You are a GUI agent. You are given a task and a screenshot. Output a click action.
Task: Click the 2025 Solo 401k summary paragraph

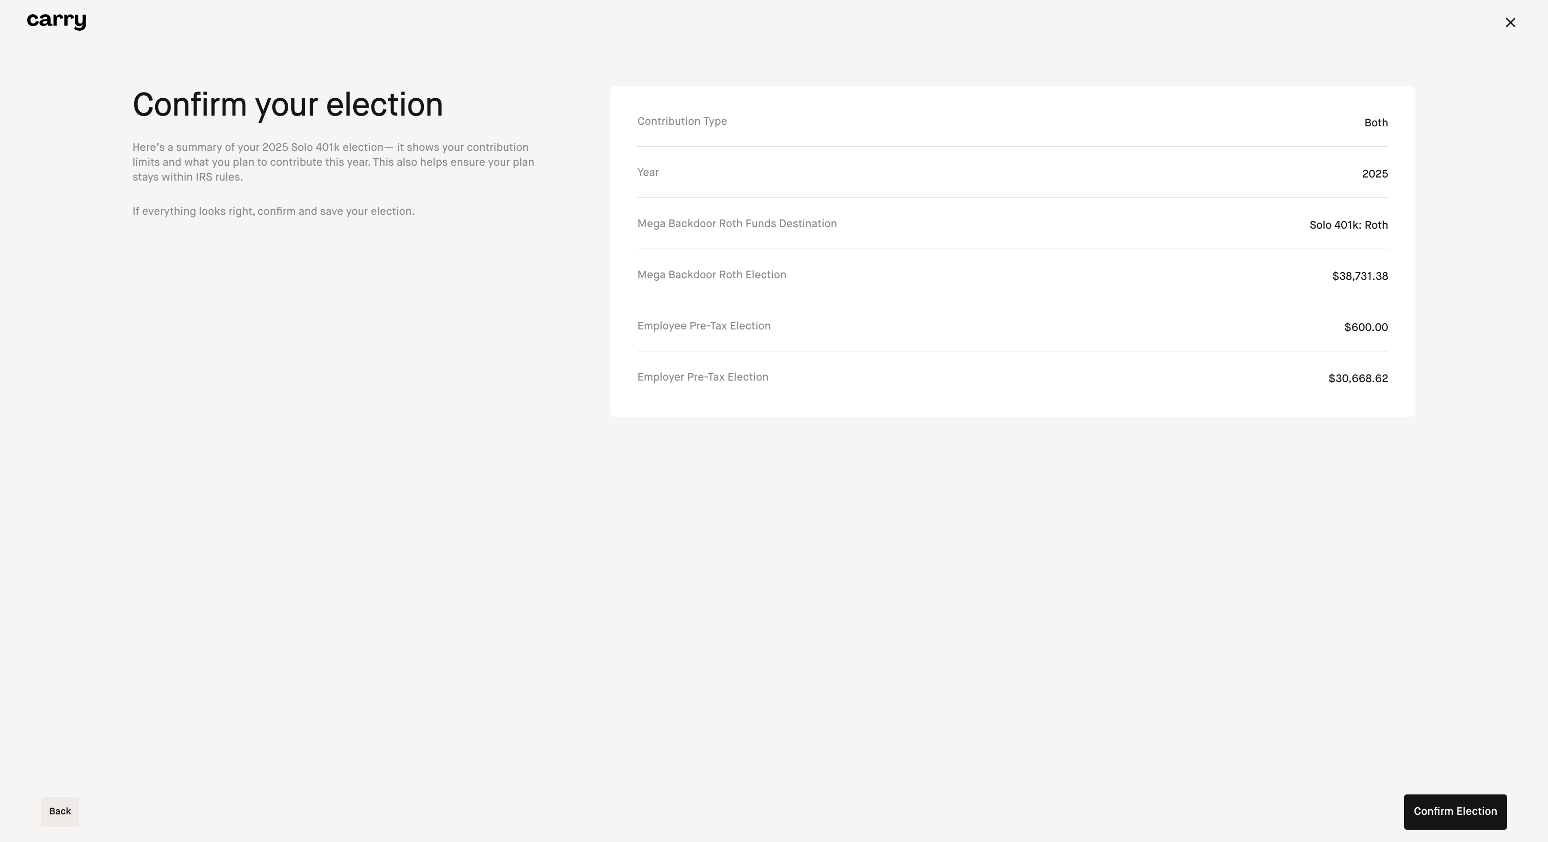[333, 162]
